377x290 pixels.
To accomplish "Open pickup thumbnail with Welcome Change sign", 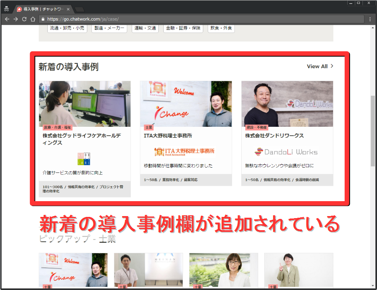I will click(x=73, y=270).
